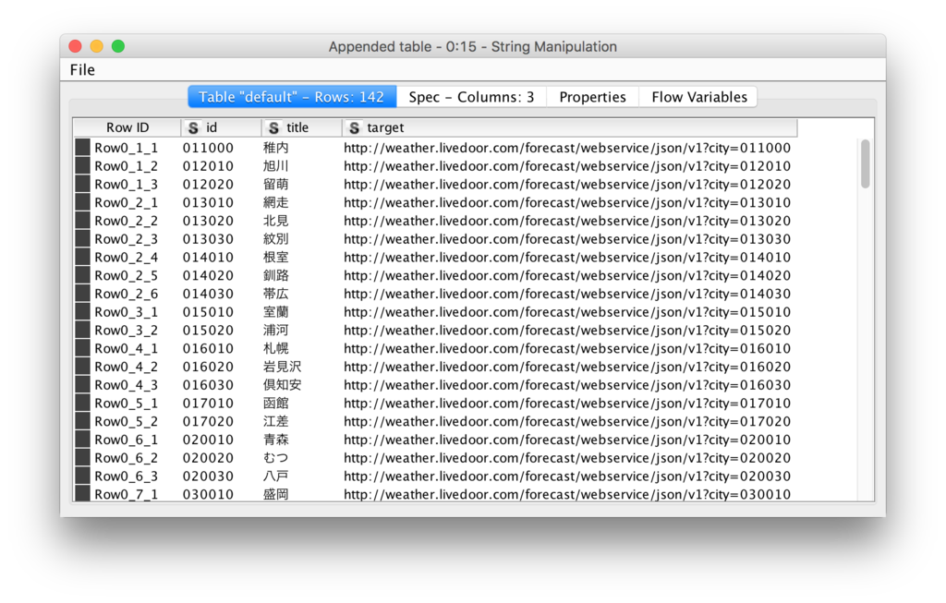Click the color marker of Row0_3_1
This screenshot has width=946, height=603.
[x=82, y=312]
